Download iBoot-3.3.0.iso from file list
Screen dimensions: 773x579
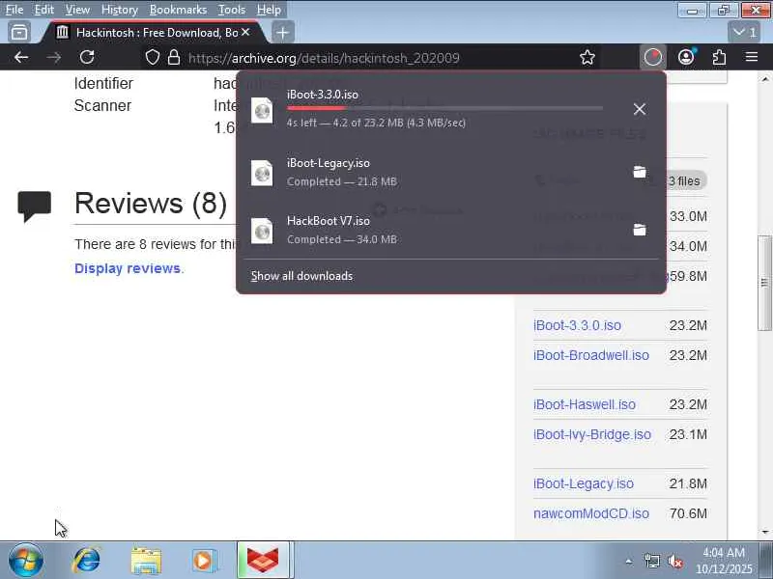click(577, 325)
